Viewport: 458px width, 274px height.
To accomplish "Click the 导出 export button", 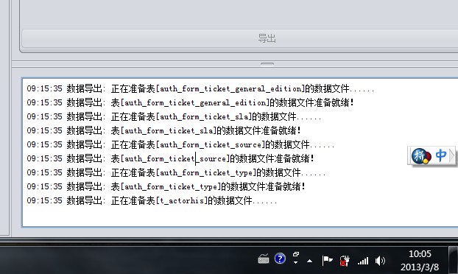I will [240, 38].
